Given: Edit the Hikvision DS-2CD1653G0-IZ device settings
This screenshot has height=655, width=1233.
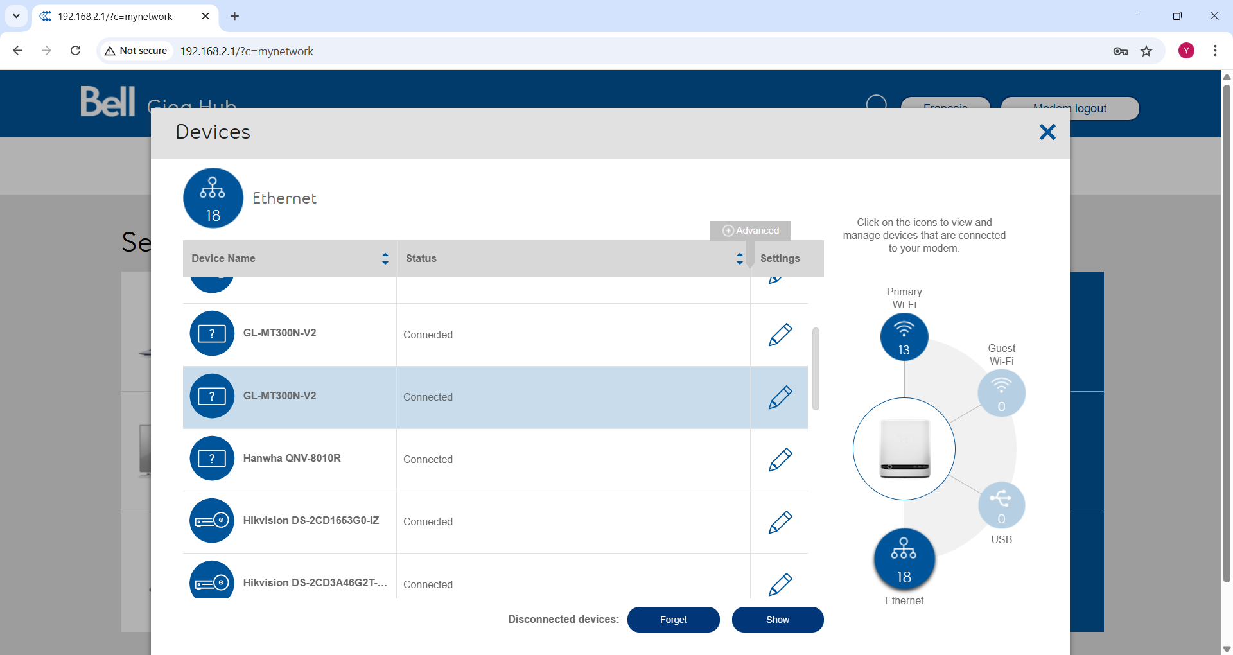Looking at the screenshot, I should [780, 522].
